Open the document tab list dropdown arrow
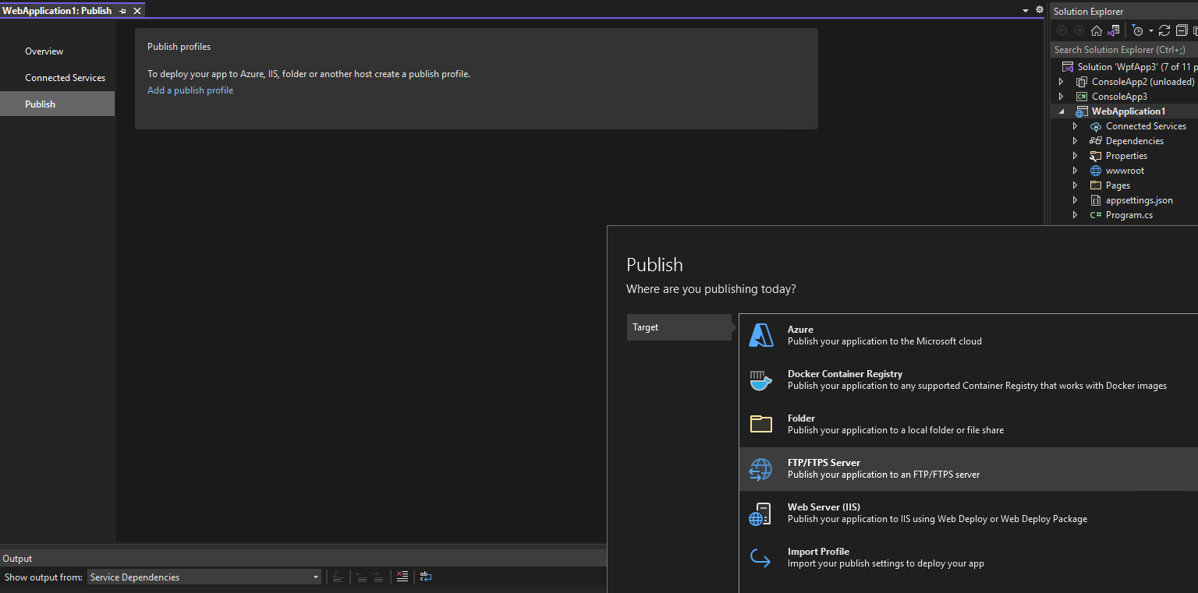The height and width of the screenshot is (593, 1198). pyautogui.click(x=1026, y=11)
